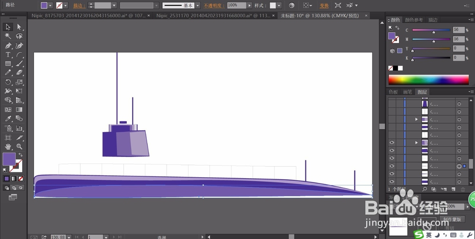The width and height of the screenshot is (475, 239).
Task: Hide layer row with selected-art indicator
Action: 392,166
